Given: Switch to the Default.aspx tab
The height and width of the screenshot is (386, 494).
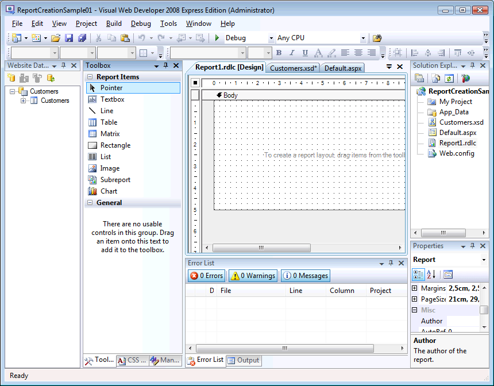Looking at the screenshot, I should click(x=343, y=68).
